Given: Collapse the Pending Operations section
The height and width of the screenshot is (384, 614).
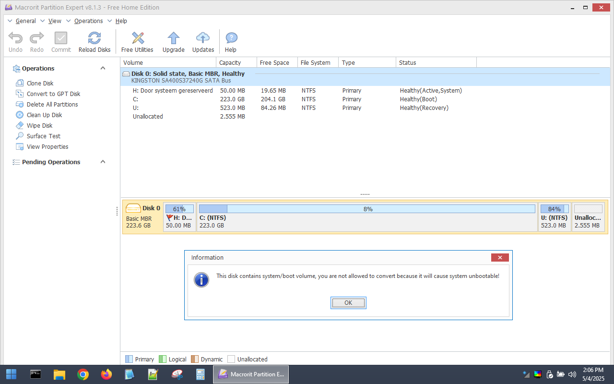Looking at the screenshot, I should (103, 162).
